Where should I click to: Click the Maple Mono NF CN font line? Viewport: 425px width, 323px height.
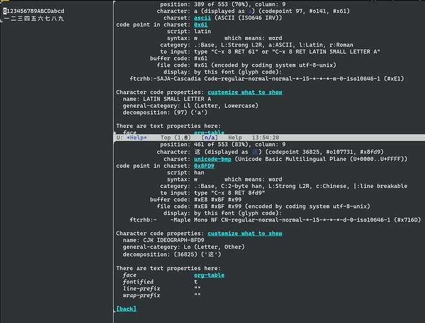coord(275,220)
